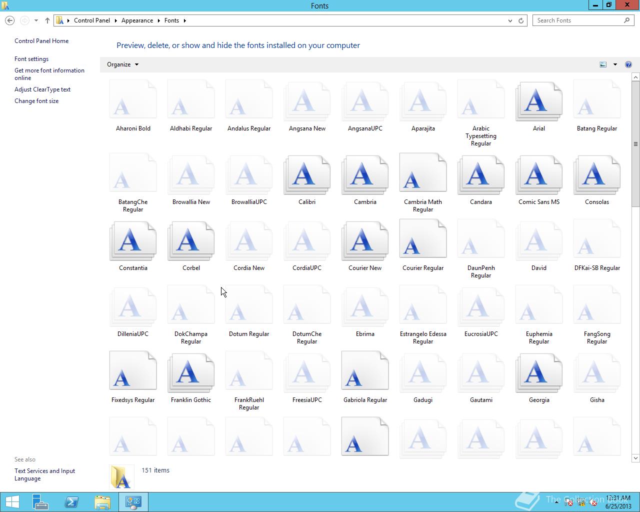640x512 pixels.
Task: Select the Arial font icon
Action: (539, 102)
